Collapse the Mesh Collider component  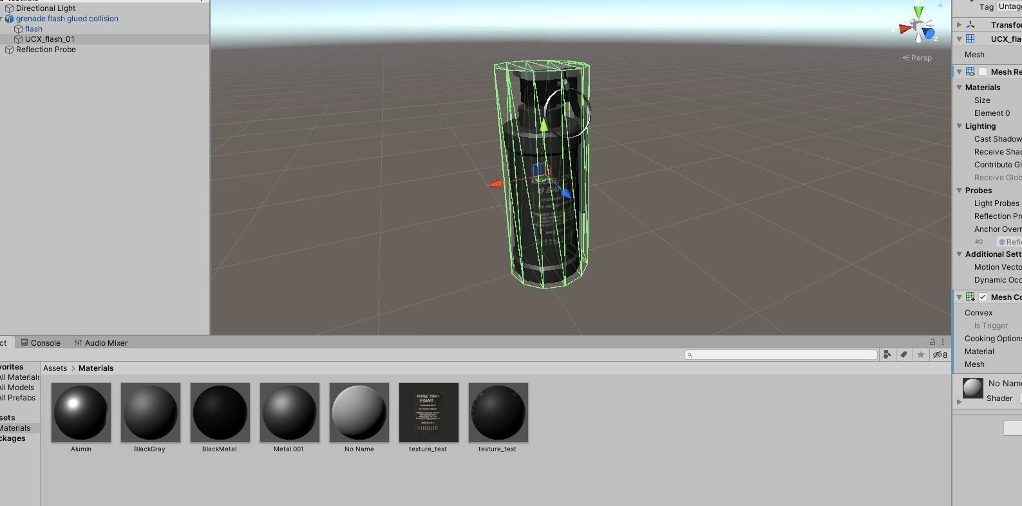click(x=959, y=297)
